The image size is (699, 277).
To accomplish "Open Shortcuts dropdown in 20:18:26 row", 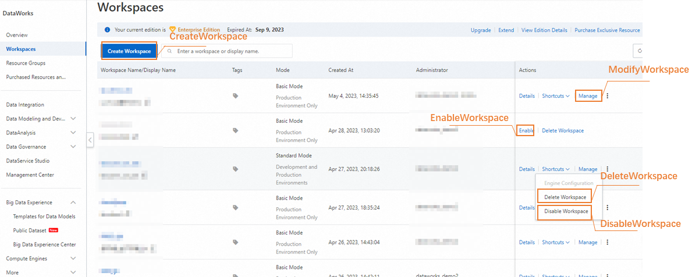I will coord(556,169).
